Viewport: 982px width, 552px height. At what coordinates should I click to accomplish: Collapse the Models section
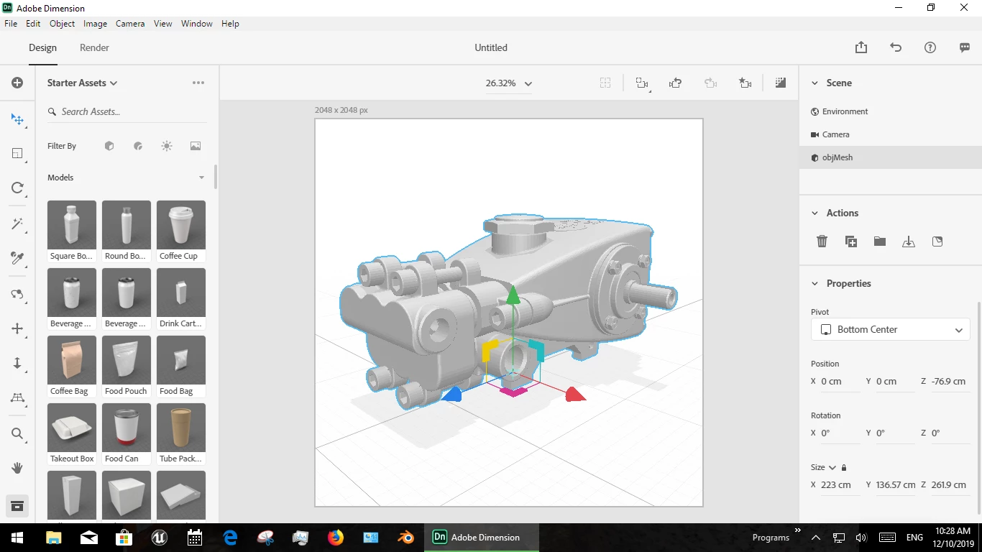coord(201,178)
